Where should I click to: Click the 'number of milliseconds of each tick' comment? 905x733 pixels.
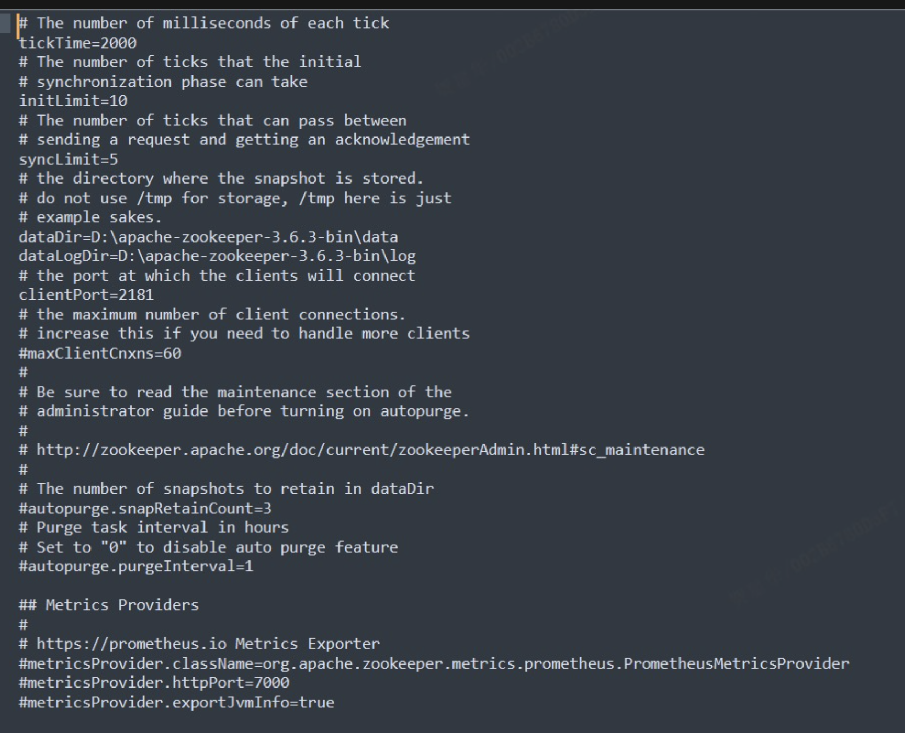pos(212,24)
